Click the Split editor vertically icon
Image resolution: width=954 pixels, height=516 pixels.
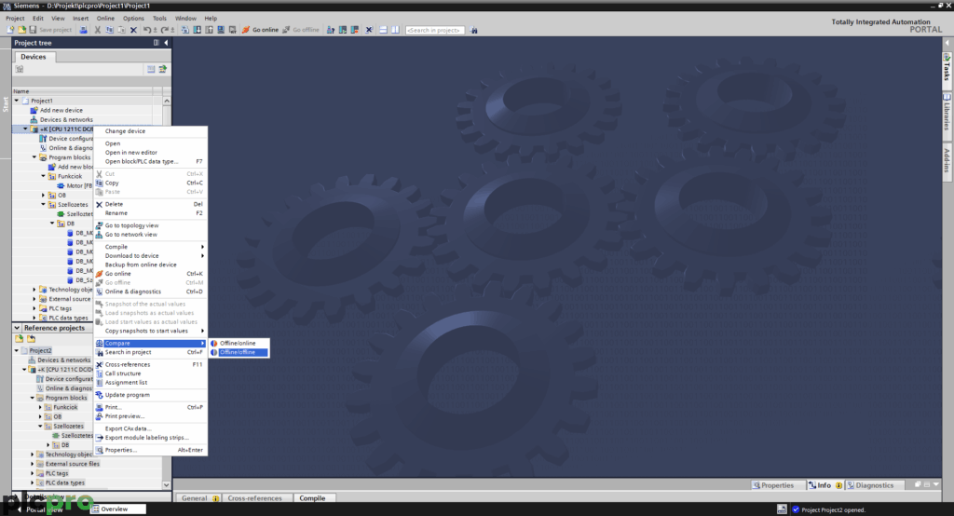395,30
